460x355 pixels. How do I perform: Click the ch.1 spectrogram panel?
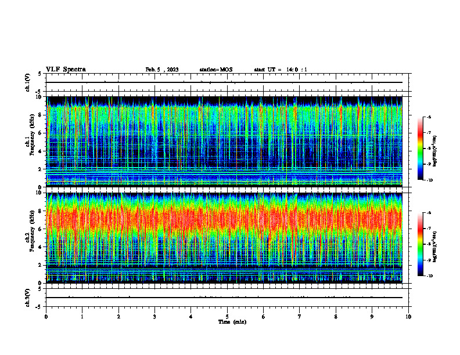(224, 142)
